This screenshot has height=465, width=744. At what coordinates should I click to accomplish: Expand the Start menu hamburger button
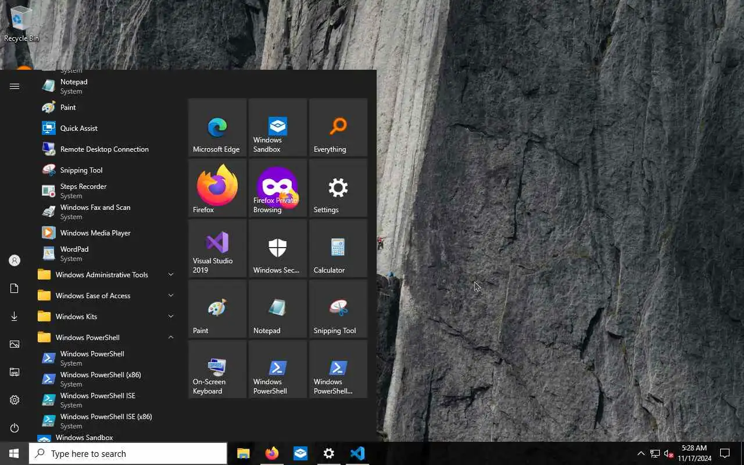[x=15, y=86]
